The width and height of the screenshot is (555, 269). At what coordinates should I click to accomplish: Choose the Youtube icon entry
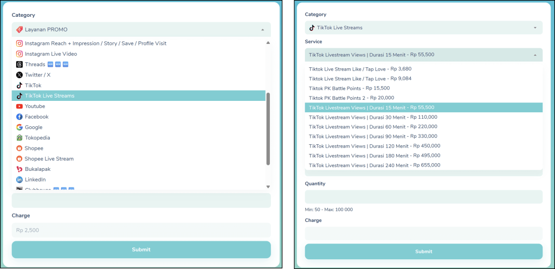tap(20, 106)
